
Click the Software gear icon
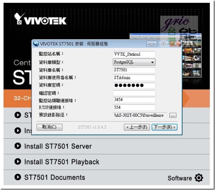click(x=199, y=178)
